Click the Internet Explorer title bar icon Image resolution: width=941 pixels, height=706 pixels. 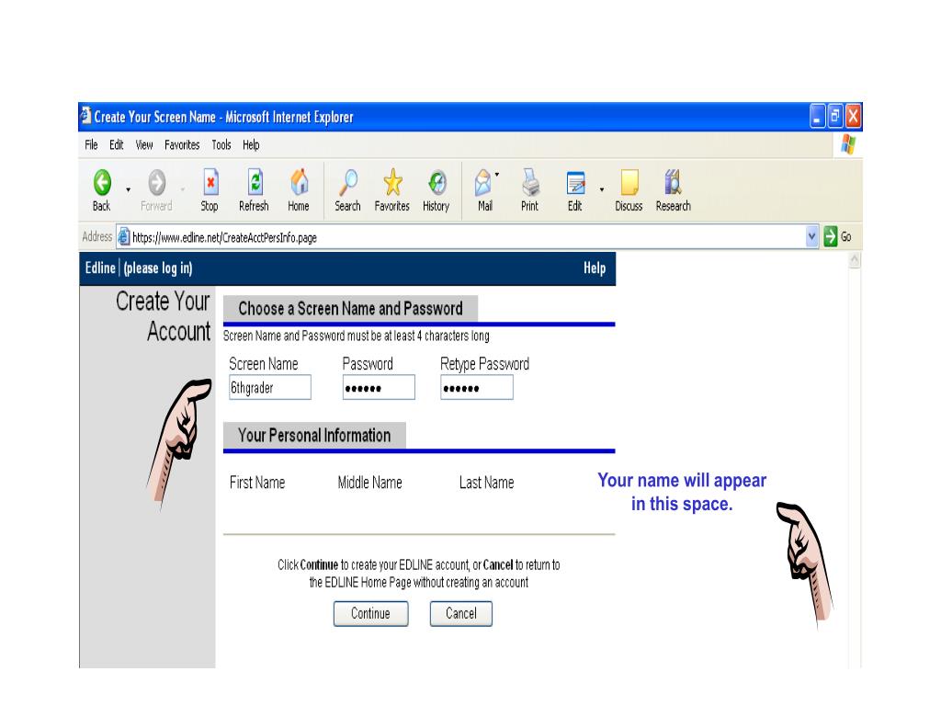point(85,115)
